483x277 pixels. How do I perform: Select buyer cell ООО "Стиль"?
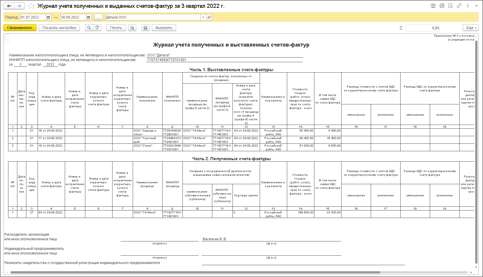pos(148,147)
